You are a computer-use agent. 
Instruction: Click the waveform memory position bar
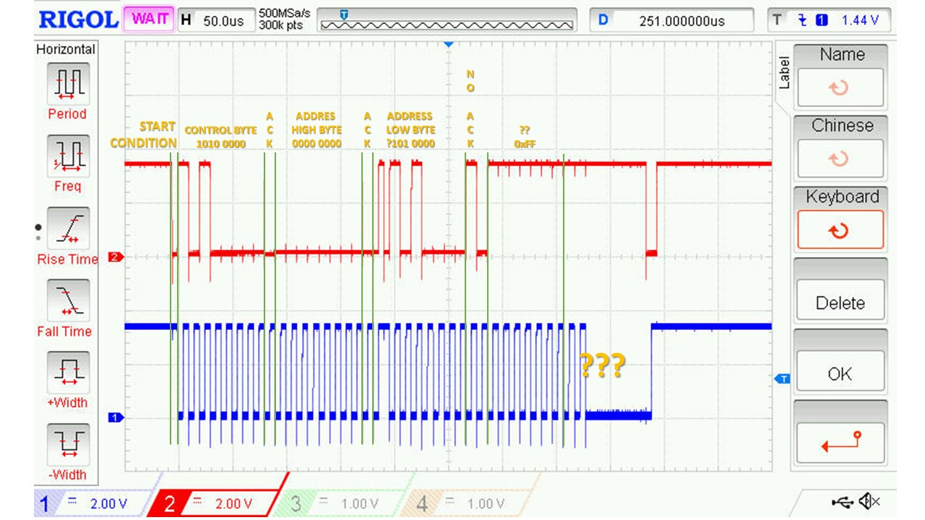tap(447, 19)
